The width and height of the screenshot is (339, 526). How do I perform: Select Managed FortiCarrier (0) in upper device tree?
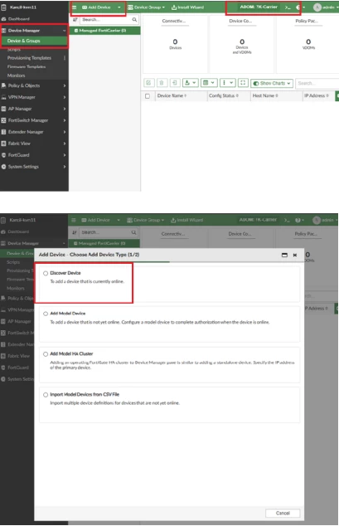(104, 31)
